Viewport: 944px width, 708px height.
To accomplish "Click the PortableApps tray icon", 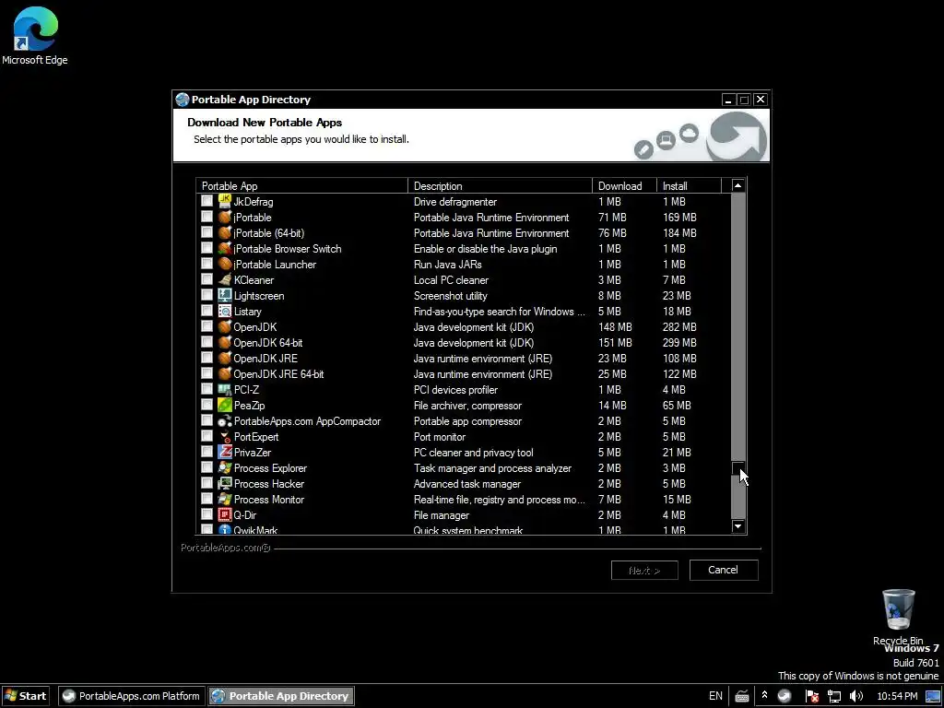I will (x=784, y=696).
